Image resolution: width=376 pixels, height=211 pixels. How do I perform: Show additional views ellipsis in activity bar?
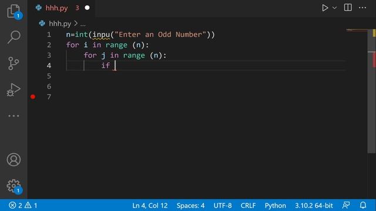pyautogui.click(x=14, y=116)
